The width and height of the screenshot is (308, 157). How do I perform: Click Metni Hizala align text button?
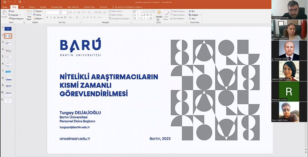(116, 15)
